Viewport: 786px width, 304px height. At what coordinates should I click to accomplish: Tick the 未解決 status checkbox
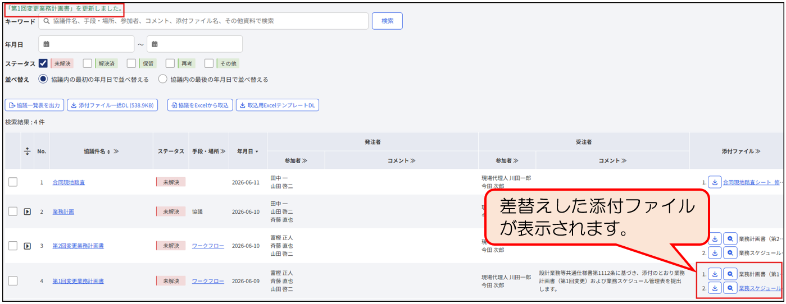[x=43, y=63]
